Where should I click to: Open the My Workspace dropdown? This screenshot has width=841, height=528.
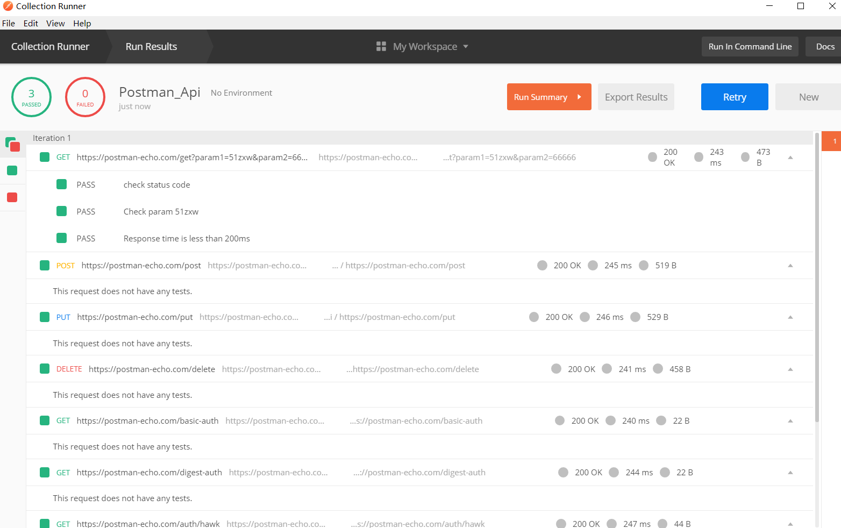(423, 46)
